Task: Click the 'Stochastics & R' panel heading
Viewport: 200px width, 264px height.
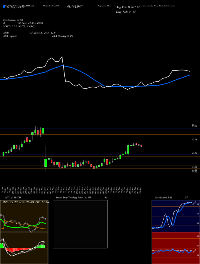Action: point(164,198)
